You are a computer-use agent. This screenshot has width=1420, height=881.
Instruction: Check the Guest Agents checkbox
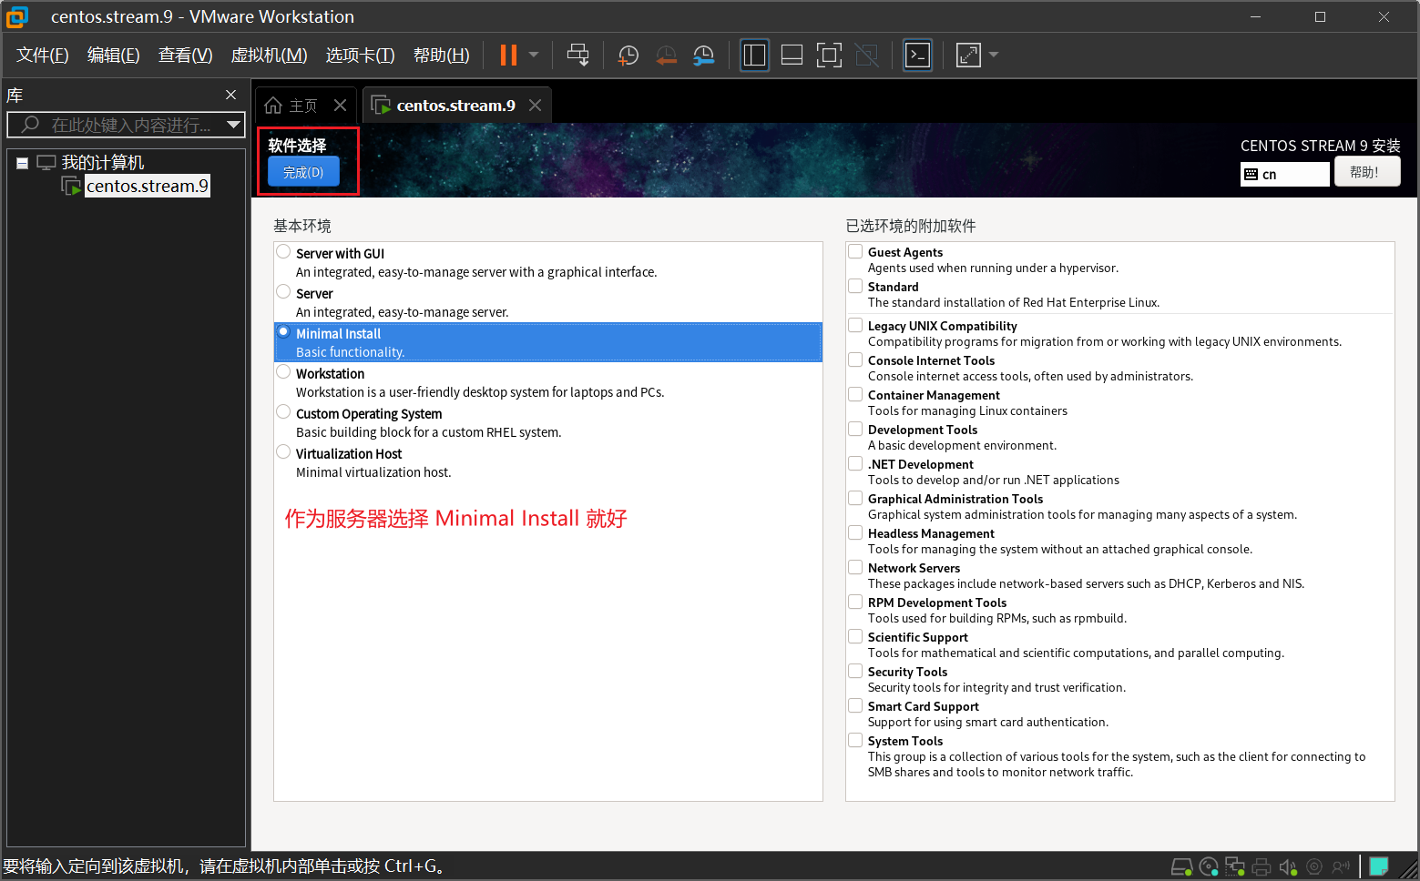click(x=855, y=251)
